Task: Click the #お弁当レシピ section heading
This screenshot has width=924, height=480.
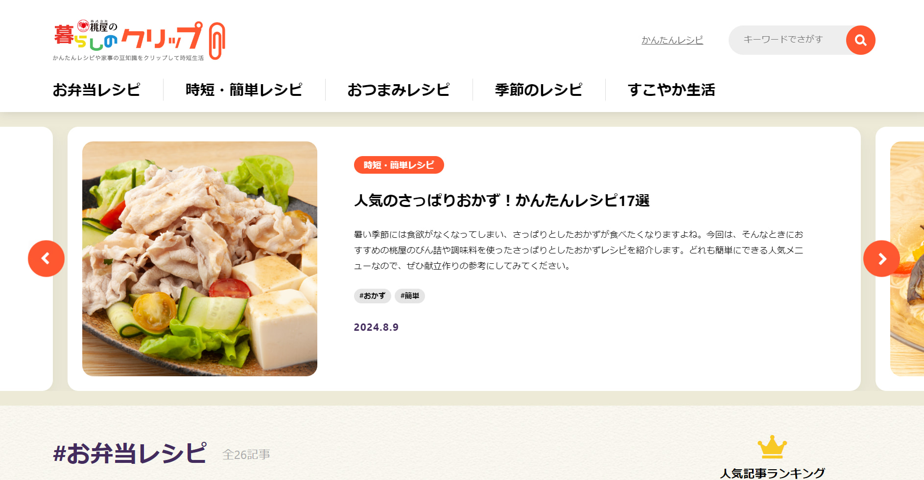Action: coord(130,453)
